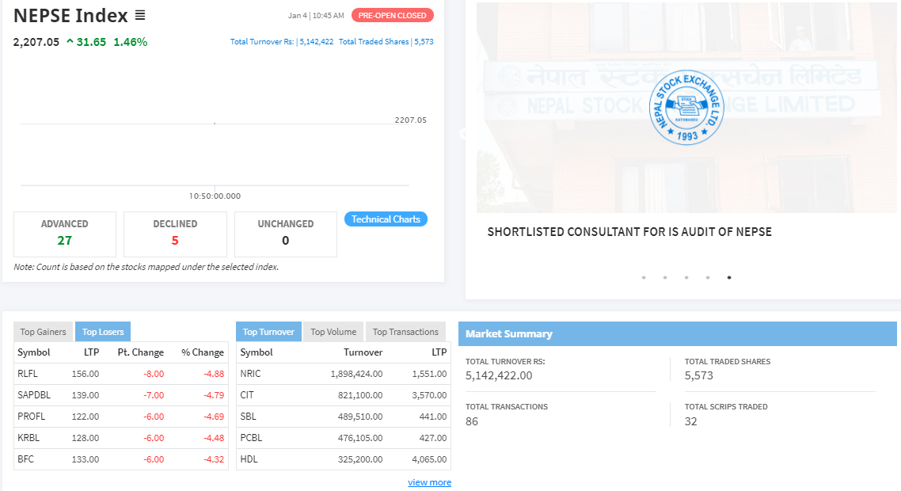Viewport: 901px width, 491px height.
Task: Click the 1,898,424.00 turnover cell
Action: point(356,374)
